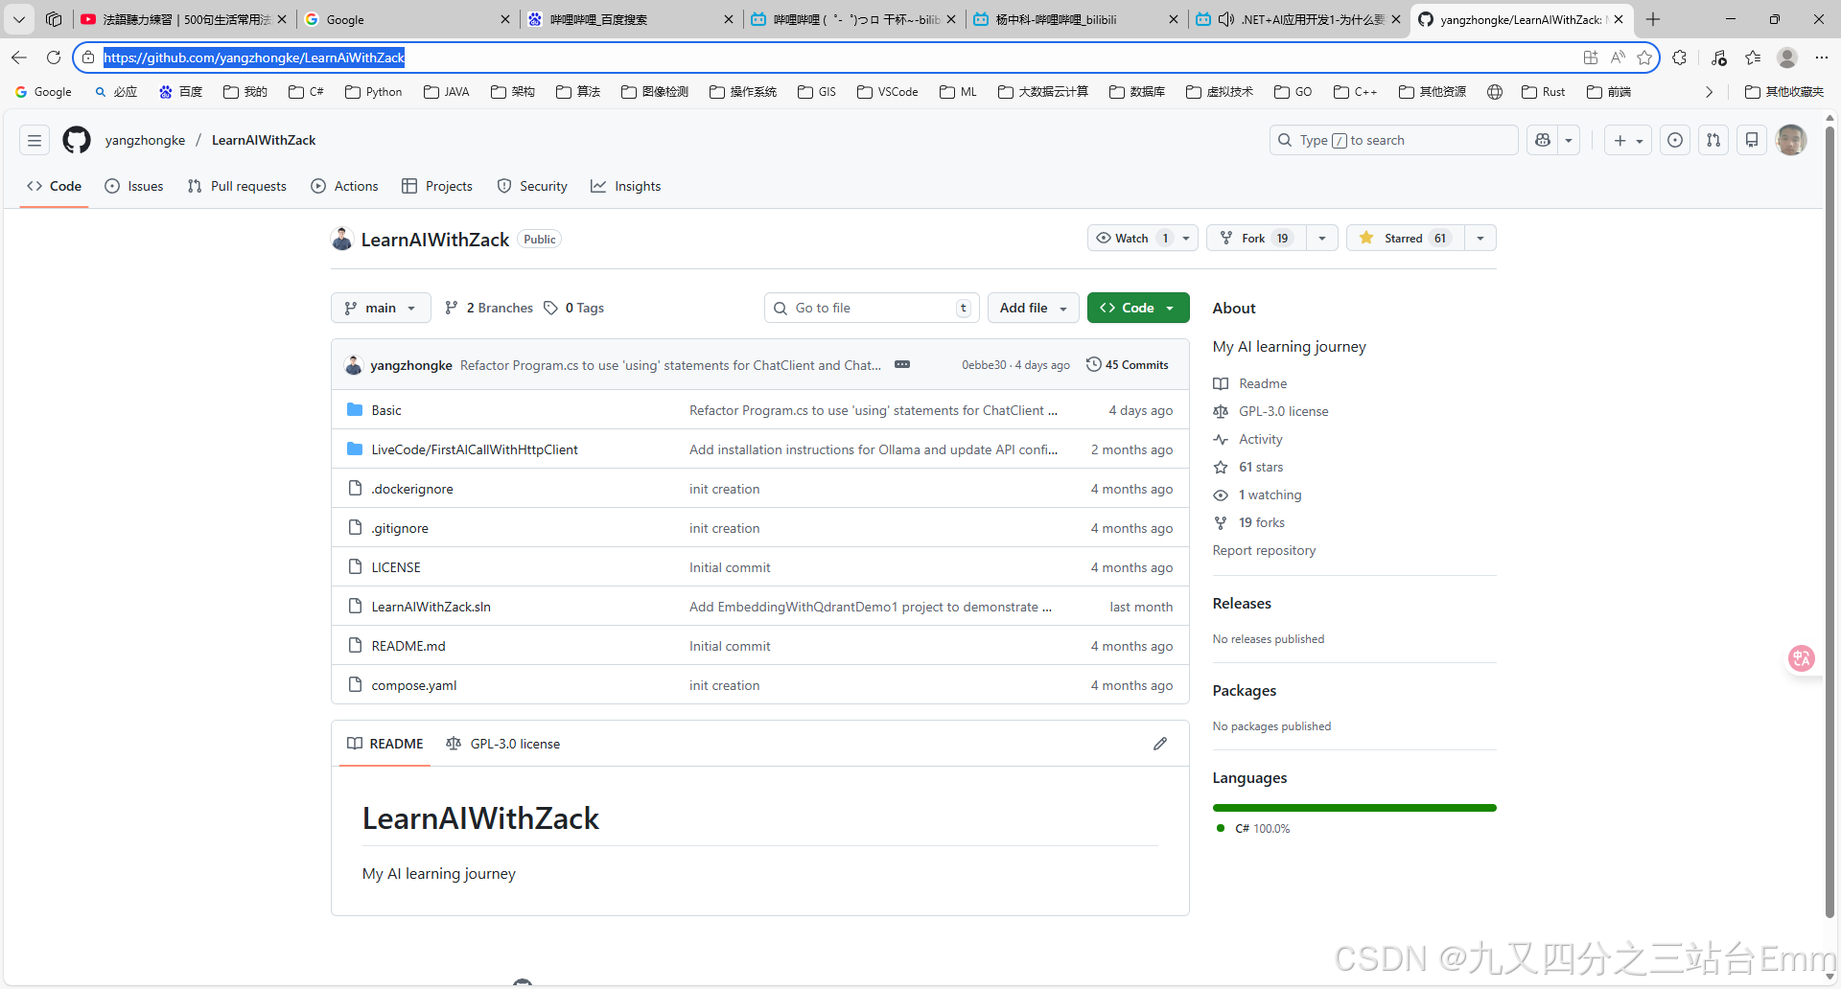The width and height of the screenshot is (1841, 989).
Task: Show more bookmark folders chevron
Action: 1709,92
